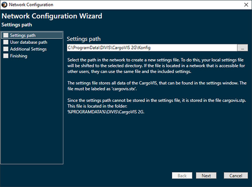Jump to the Finishing step
Screen dimensions: 252x187
point(18,56)
